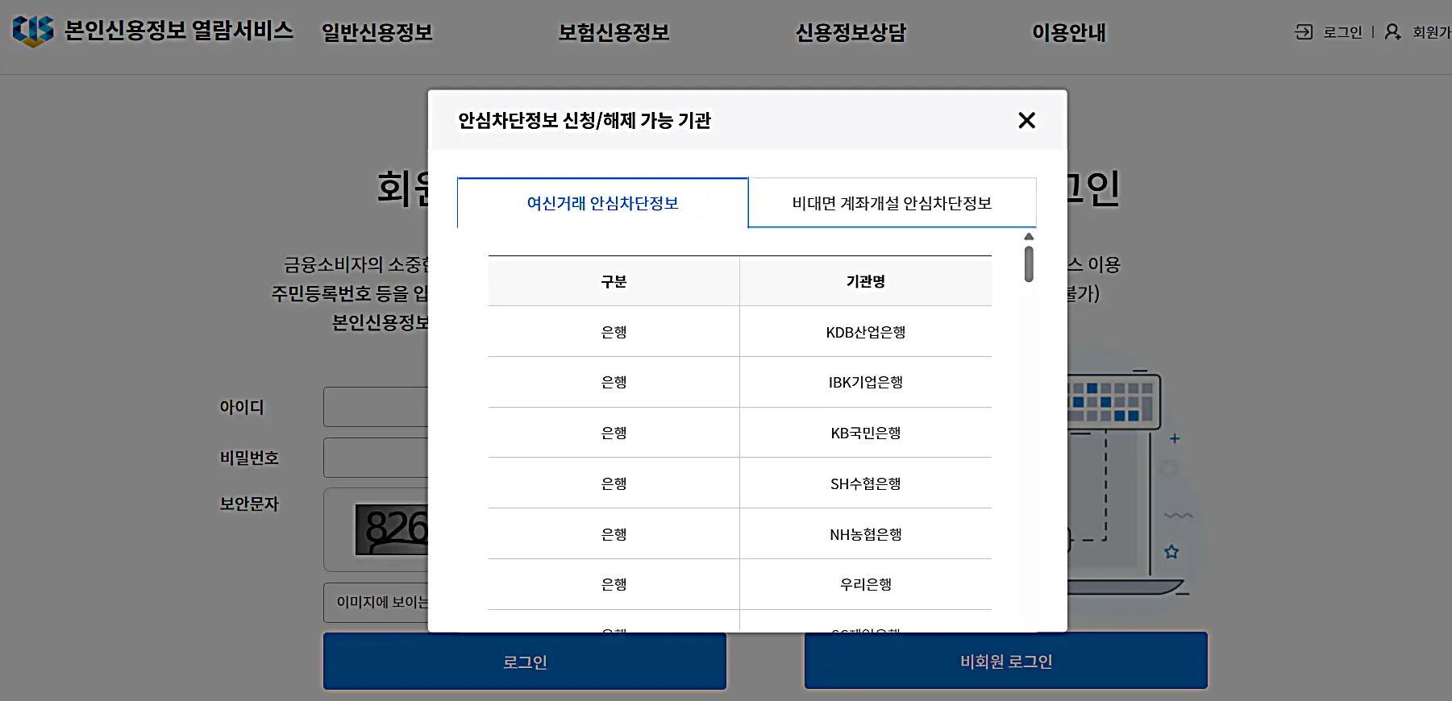
Task: Click the captcha image showing 826
Action: pyautogui.click(x=392, y=529)
